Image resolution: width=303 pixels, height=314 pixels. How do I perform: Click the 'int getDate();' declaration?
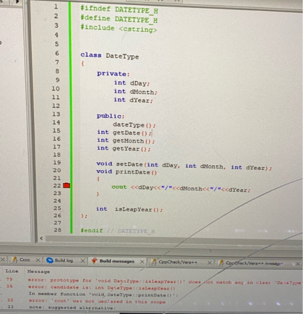click(x=124, y=133)
